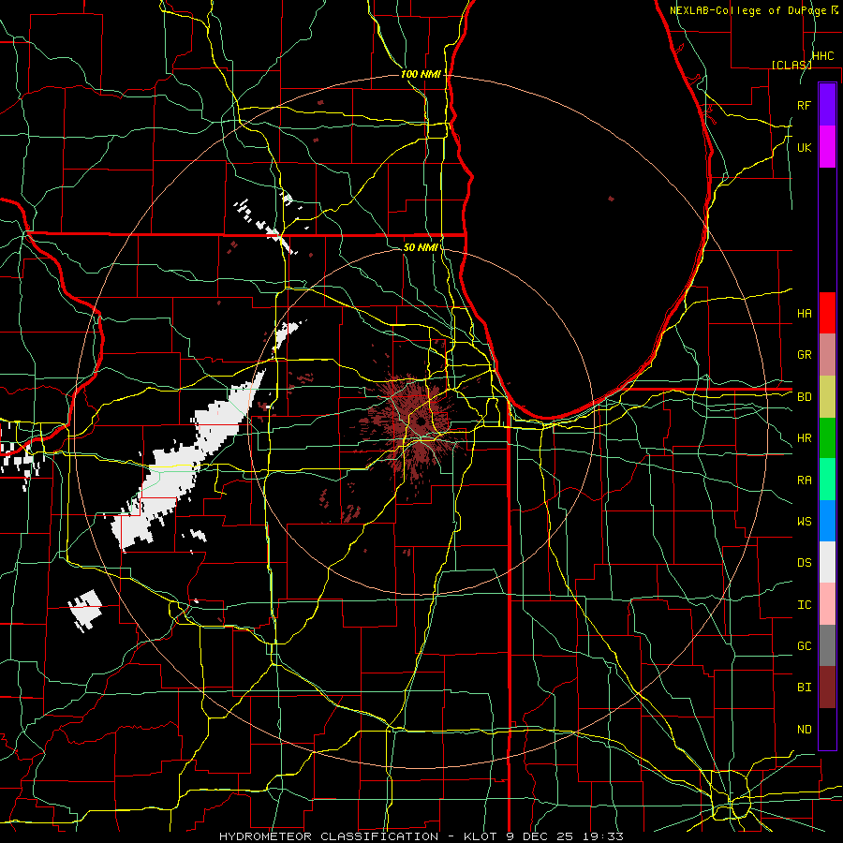Click the BI legend label
Viewport: 843px width, 843px height.
tap(805, 688)
